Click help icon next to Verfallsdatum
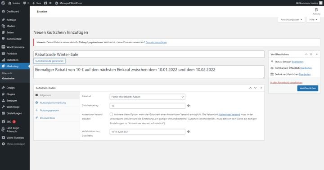This screenshot has width=324, height=170. (x=189, y=131)
